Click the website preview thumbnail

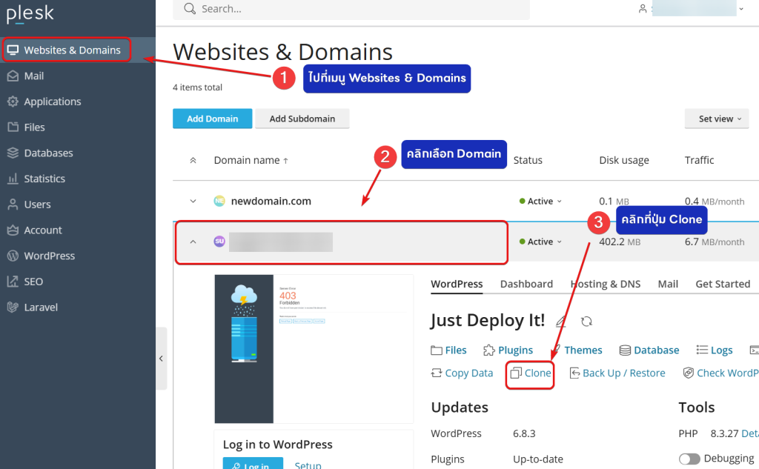coord(314,348)
